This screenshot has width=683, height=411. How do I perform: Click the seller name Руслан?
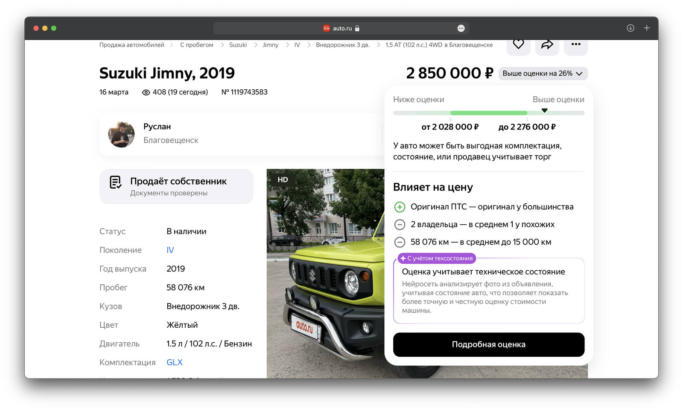(x=157, y=127)
